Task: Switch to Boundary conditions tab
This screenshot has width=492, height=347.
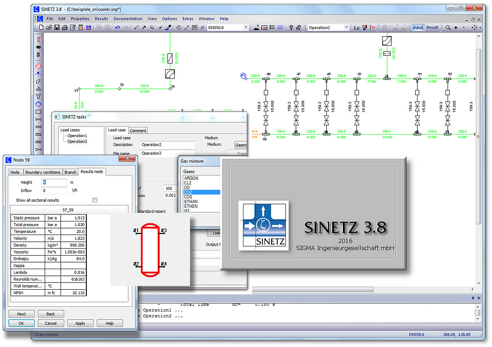Action: click(43, 172)
